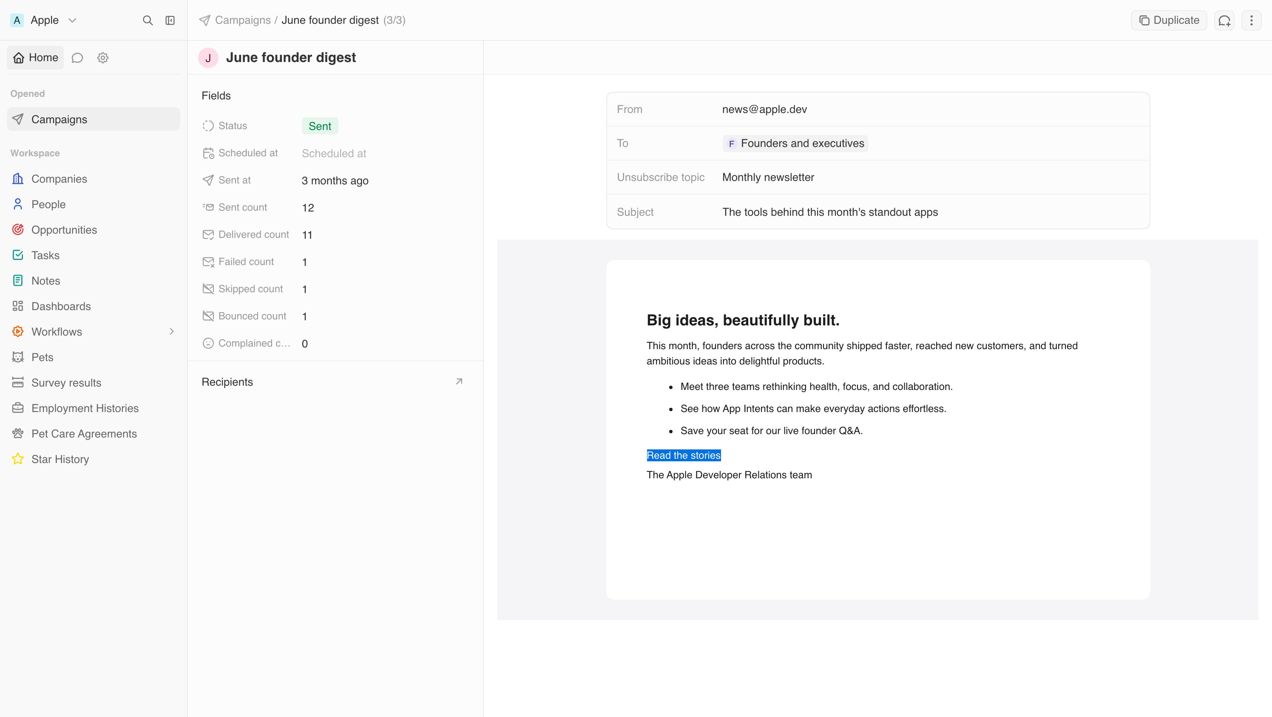The width and height of the screenshot is (1272, 717).
Task: Click the Duplicate button
Action: [x=1169, y=20]
